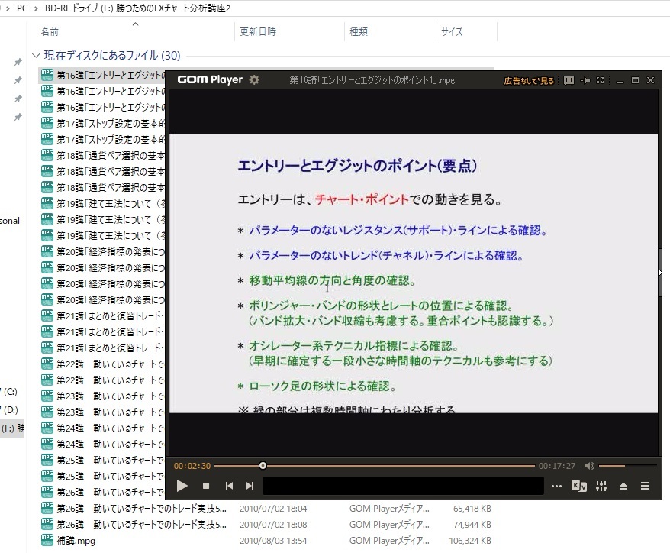Collapse the 現在ディスクにあるファイル (30) group

point(36,56)
